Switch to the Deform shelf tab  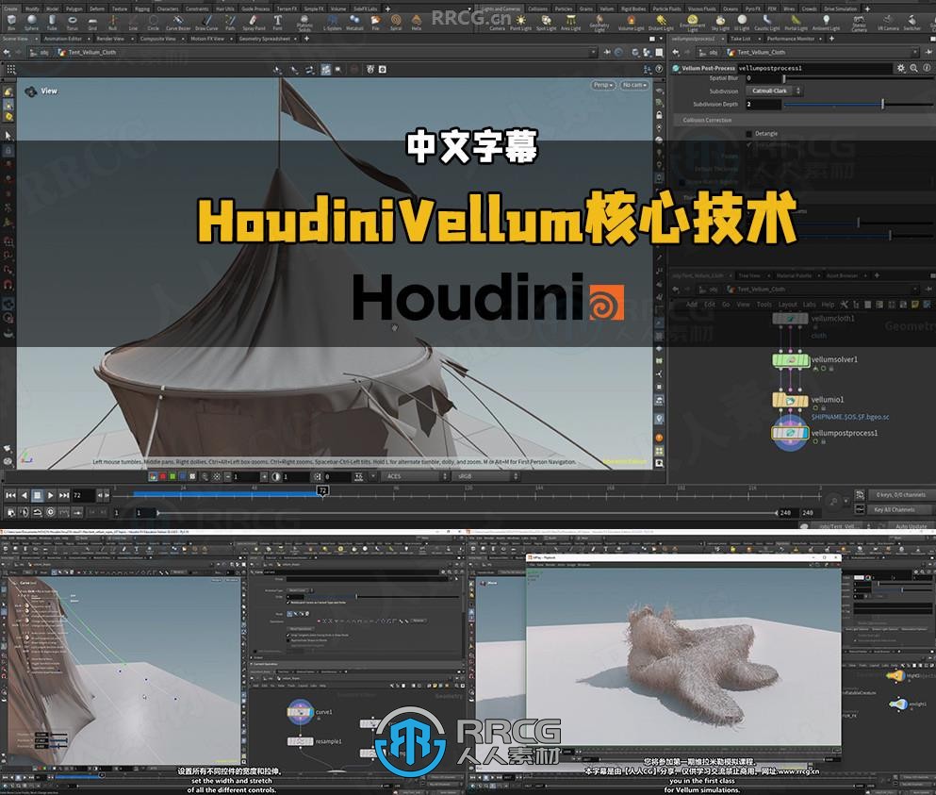tap(97, 9)
